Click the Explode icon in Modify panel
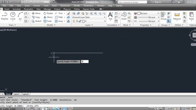The image size is (196, 110). [69, 17]
